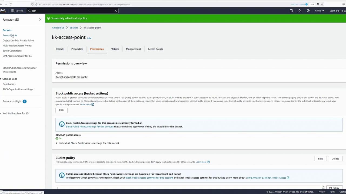Open IAM Access Analyzer for S3

click(x=17, y=56)
